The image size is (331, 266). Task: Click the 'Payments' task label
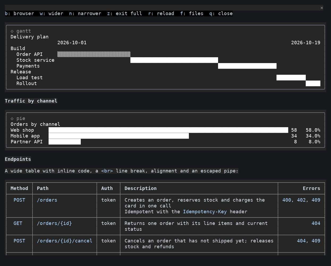(x=28, y=66)
